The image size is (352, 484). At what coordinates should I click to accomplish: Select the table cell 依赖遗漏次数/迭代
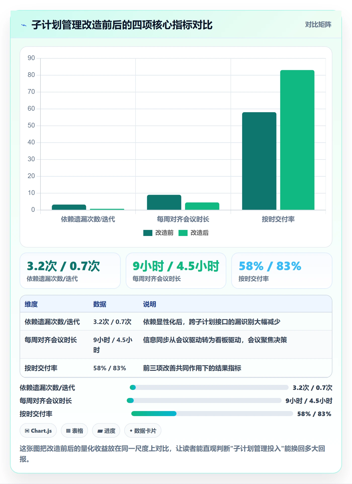[52, 322]
